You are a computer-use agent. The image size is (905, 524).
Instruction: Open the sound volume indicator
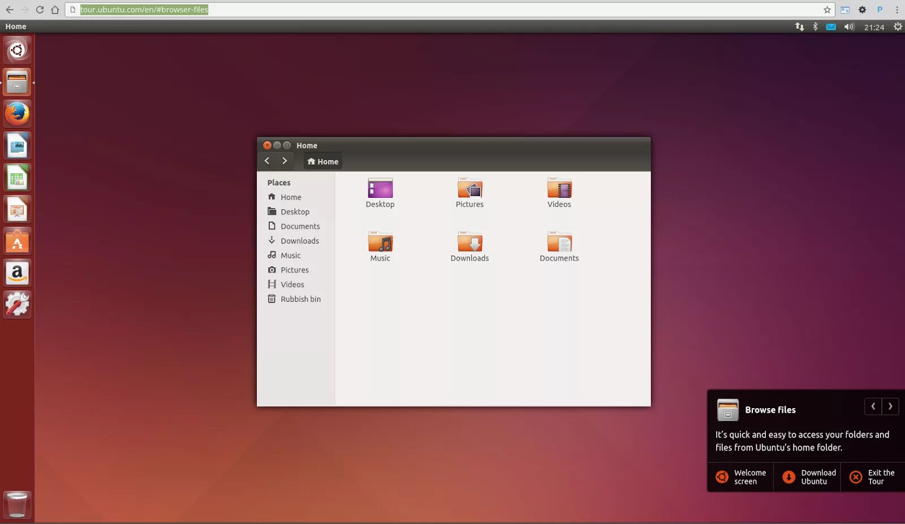pyautogui.click(x=849, y=27)
